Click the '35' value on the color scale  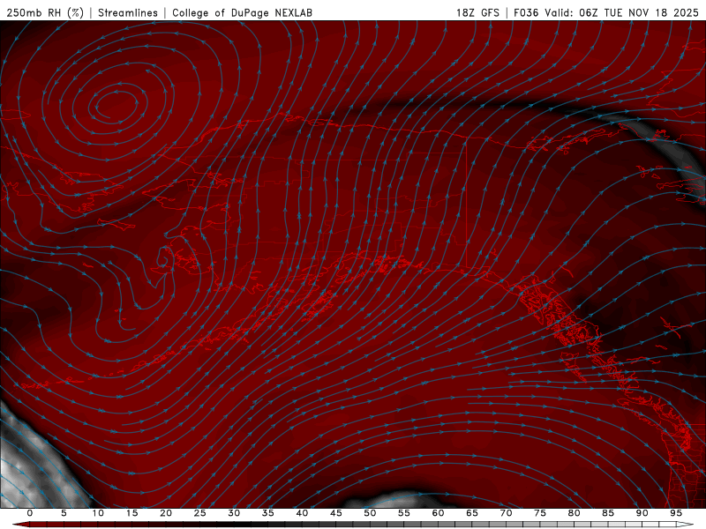(x=268, y=513)
